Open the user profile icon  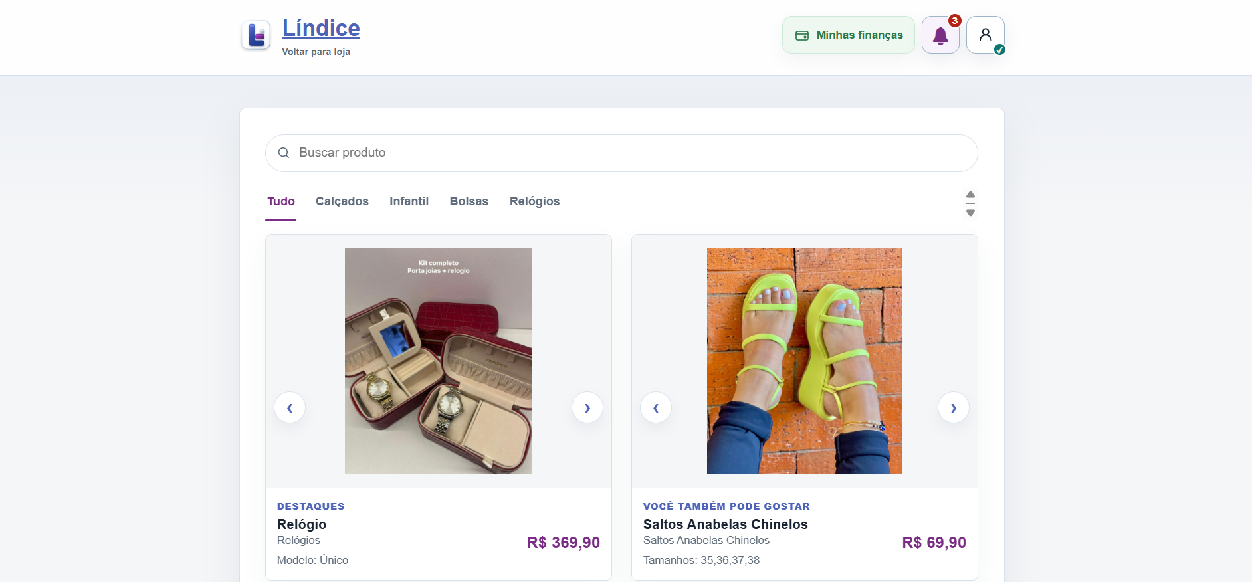(x=986, y=35)
